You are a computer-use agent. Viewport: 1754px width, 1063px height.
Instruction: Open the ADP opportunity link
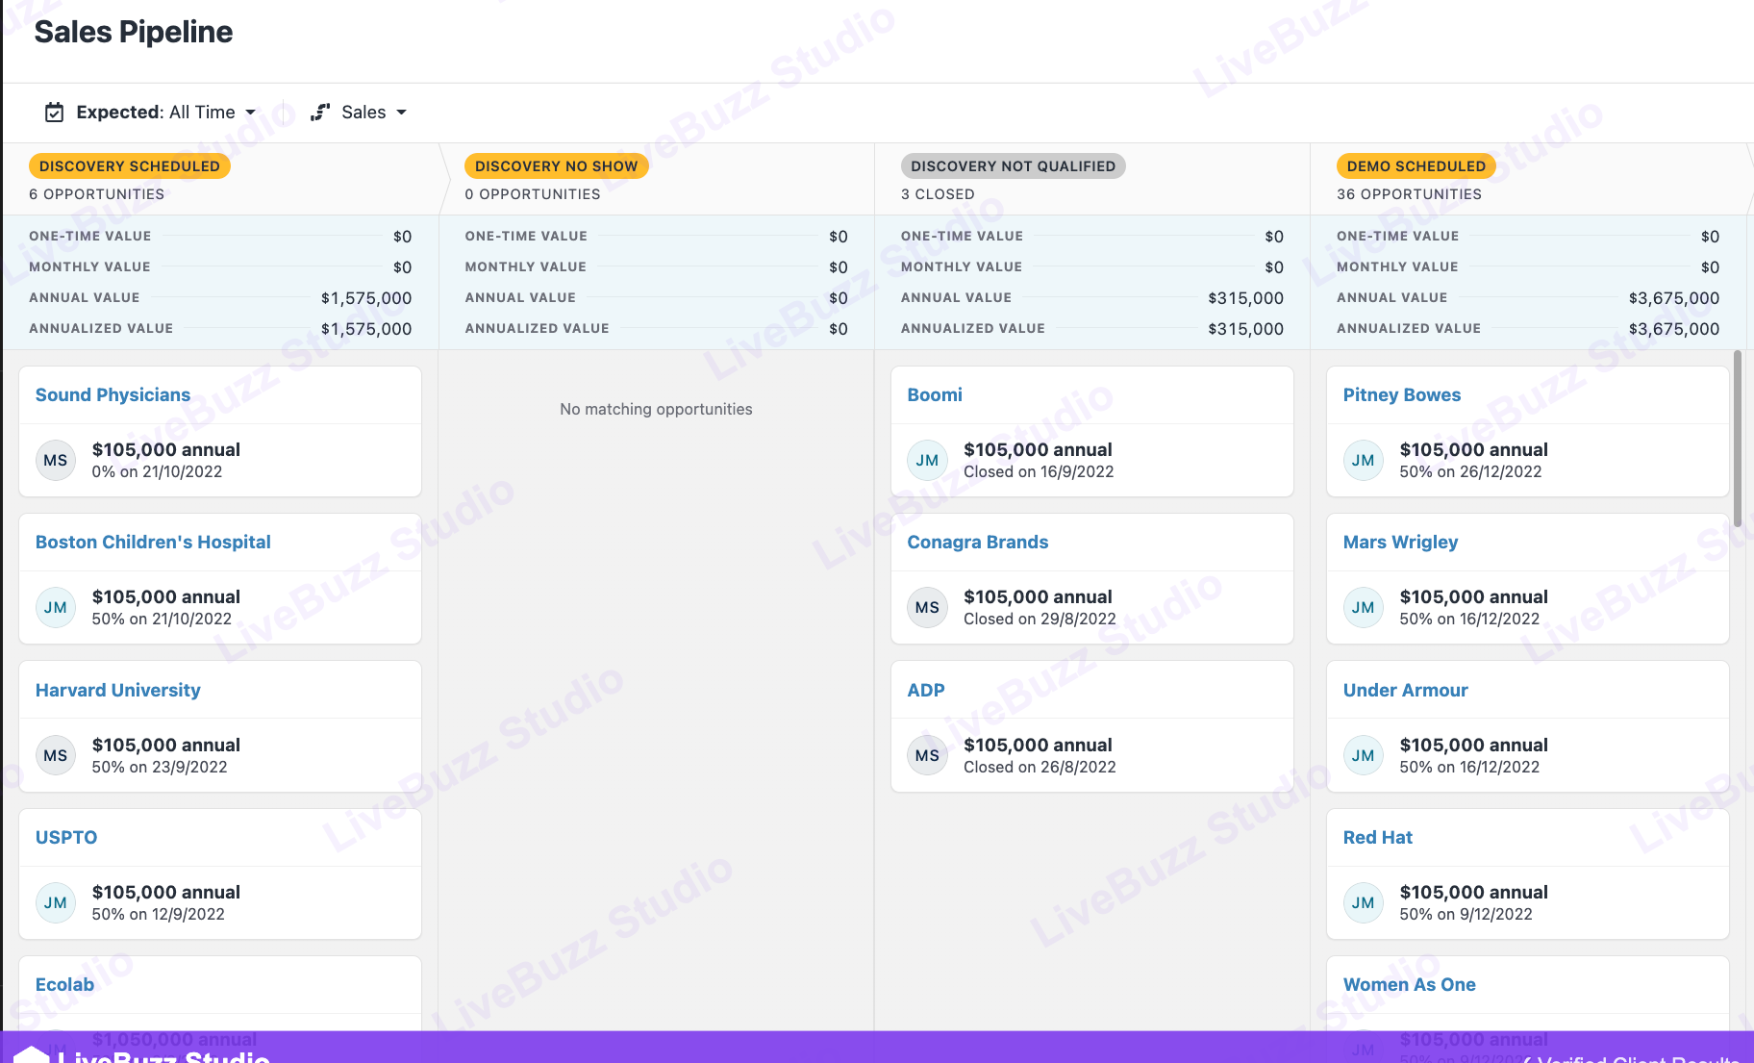pos(925,691)
